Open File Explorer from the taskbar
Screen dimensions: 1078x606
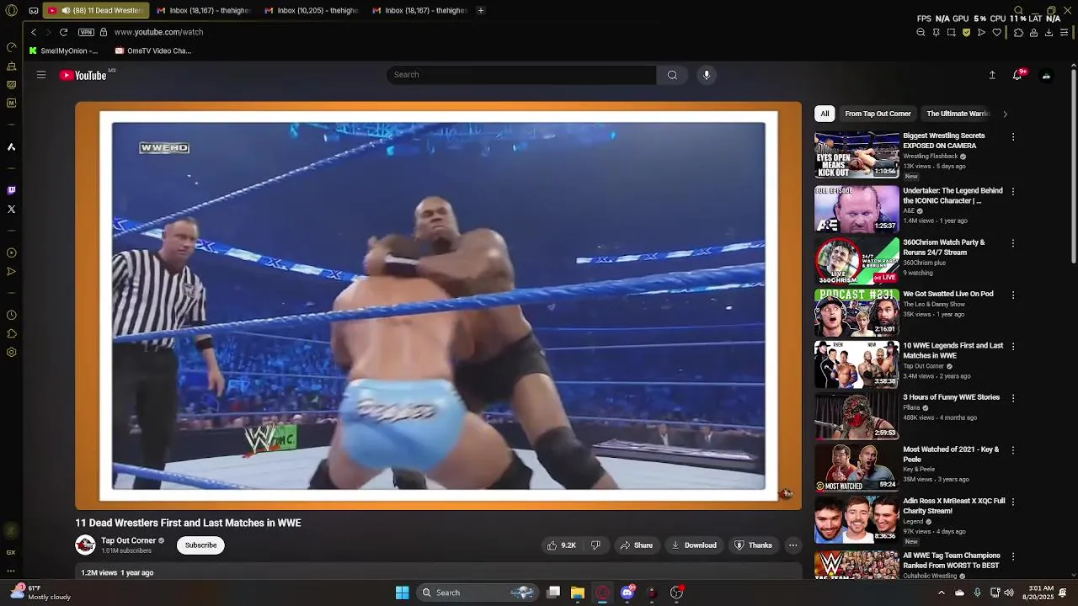pos(577,593)
